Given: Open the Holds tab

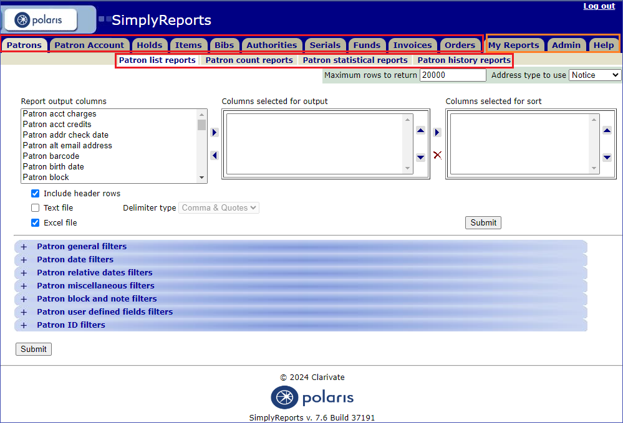Looking at the screenshot, I should pyautogui.click(x=150, y=45).
